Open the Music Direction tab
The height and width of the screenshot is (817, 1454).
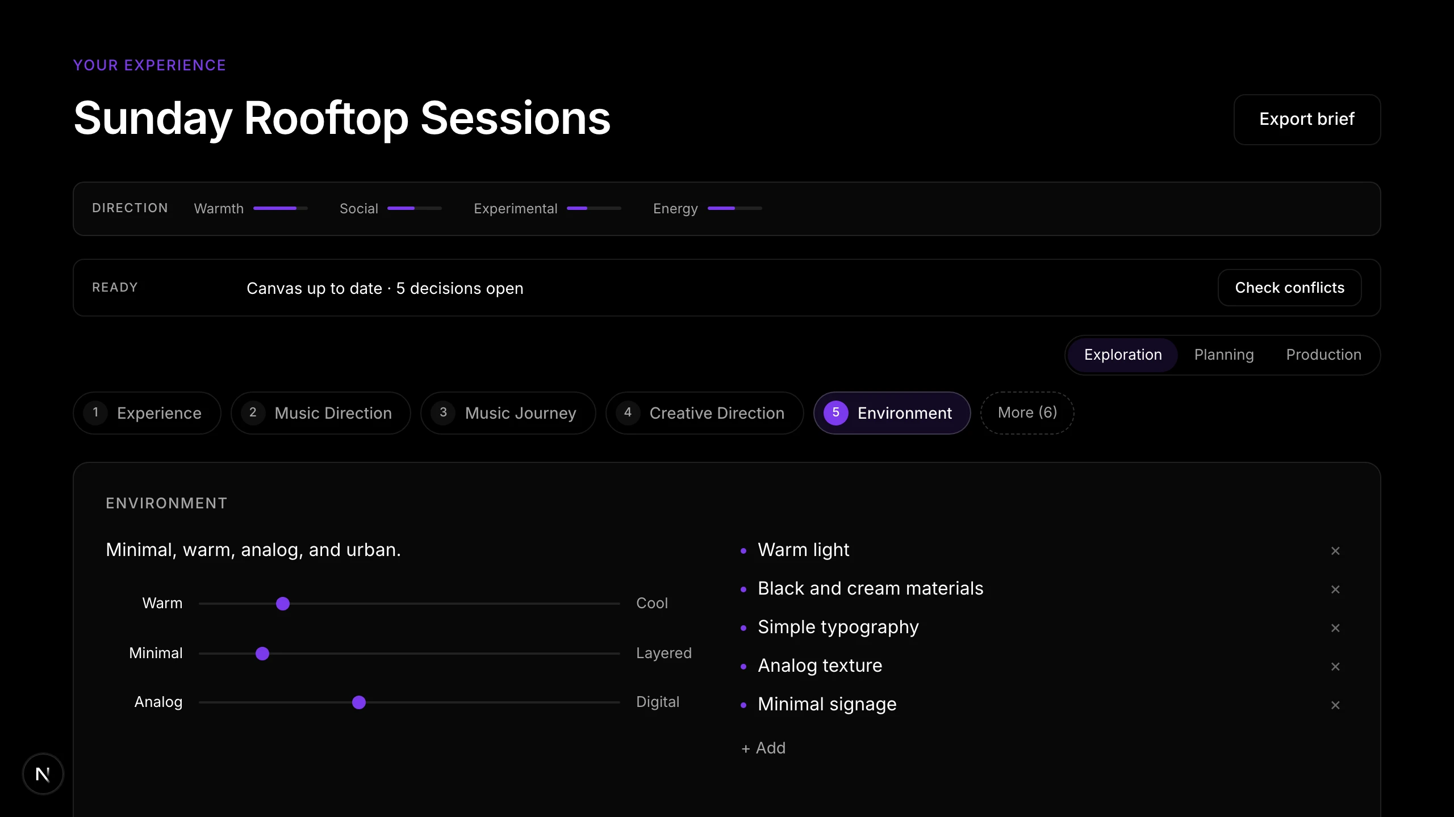pos(321,413)
